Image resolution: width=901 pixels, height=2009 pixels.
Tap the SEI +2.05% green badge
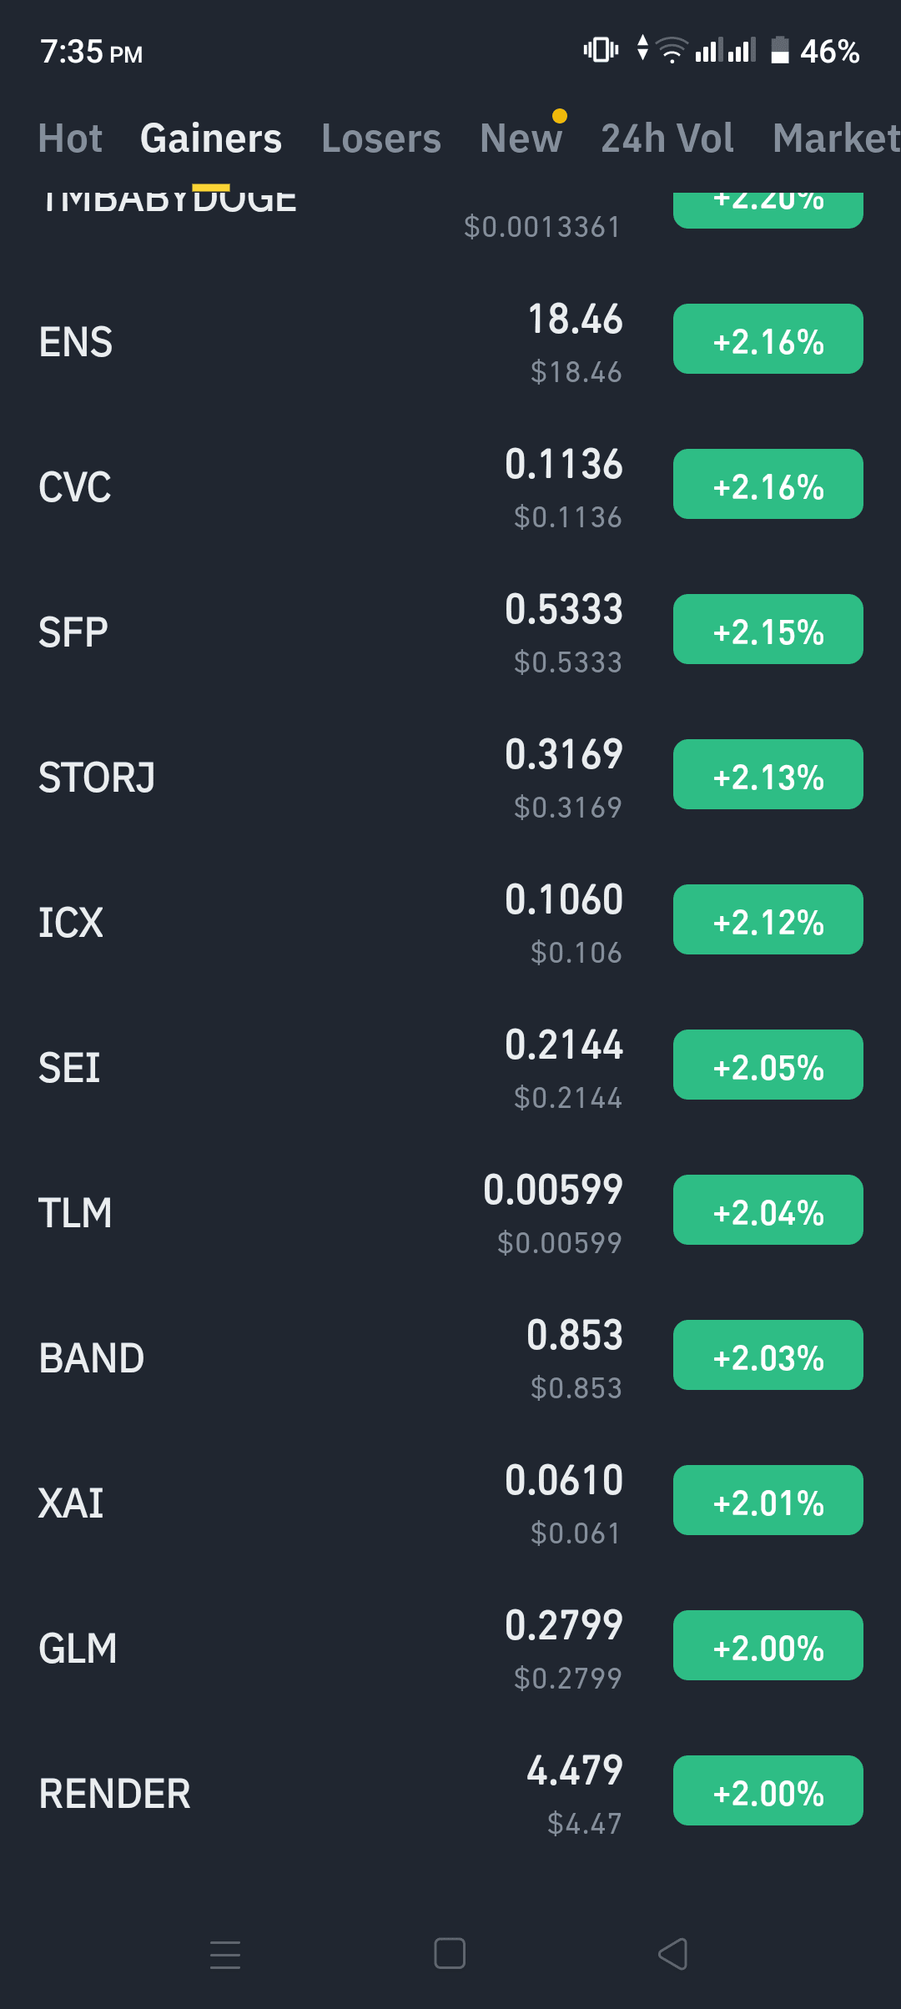pos(768,1065)
